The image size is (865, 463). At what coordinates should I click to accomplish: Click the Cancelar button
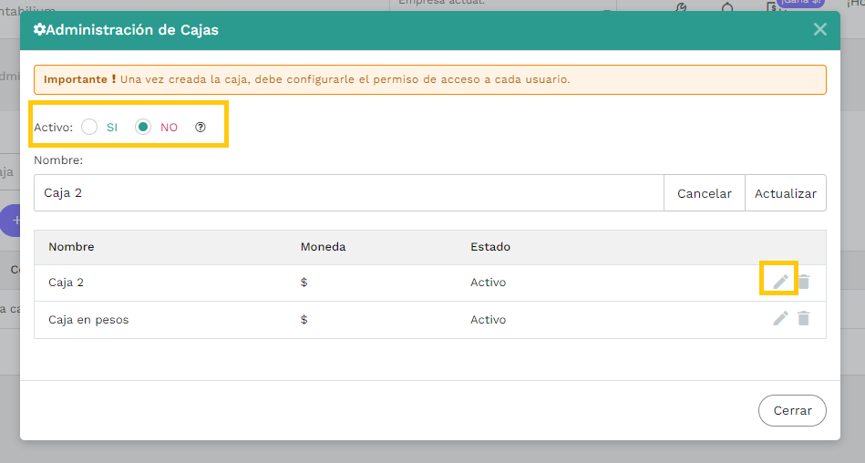[705, 193]
